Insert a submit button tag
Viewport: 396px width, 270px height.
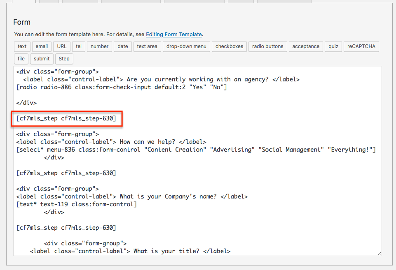42,59
